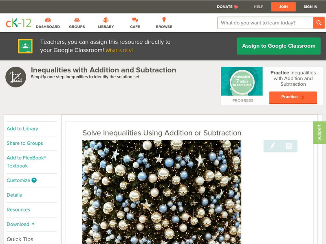
Task: Click the Groups people icon
Action: [x=77, y=20]
